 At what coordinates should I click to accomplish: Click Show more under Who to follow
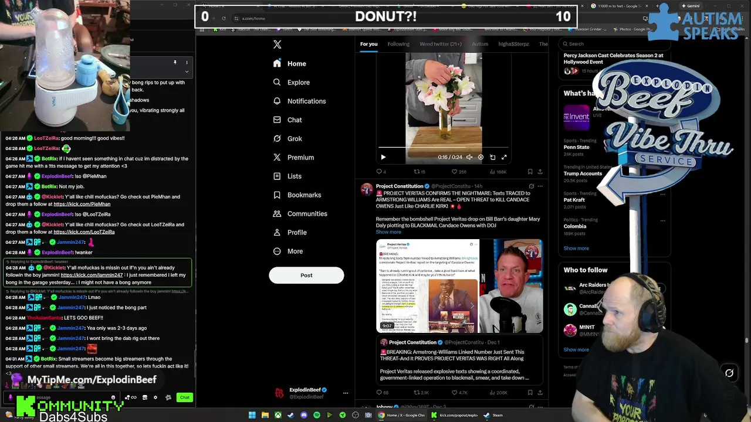[x=576, y=350]
